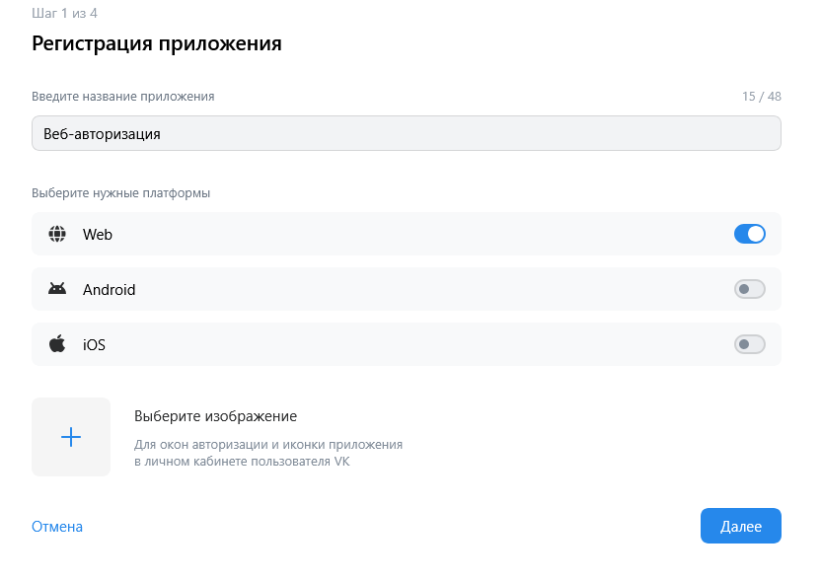Click the "Android" platform label
Image resolution: width=821 pixels, height=580 pixels.
pyautogui.click(x=109, y=290)
